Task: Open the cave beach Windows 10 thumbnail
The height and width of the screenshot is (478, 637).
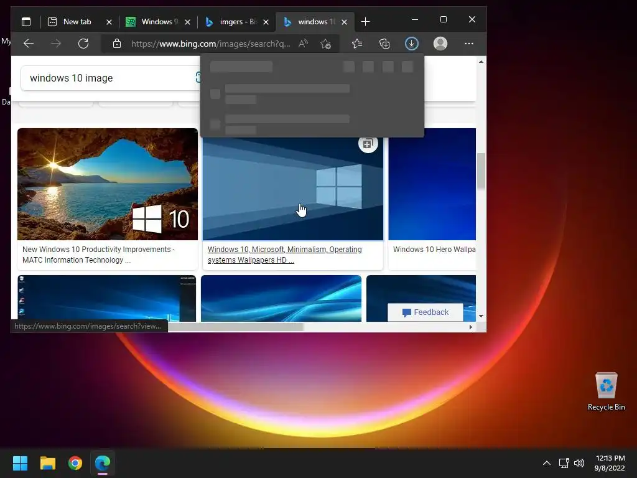Action: 108,184
